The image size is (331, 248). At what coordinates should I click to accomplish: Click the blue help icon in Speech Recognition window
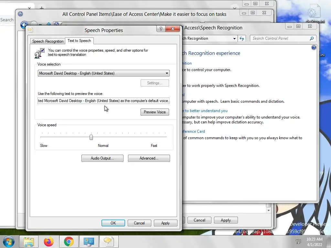(314, 47)
